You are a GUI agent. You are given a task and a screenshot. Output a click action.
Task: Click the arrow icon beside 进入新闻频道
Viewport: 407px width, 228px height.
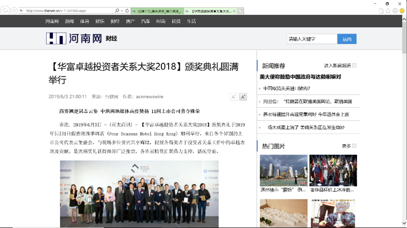[x=354, y=65]
